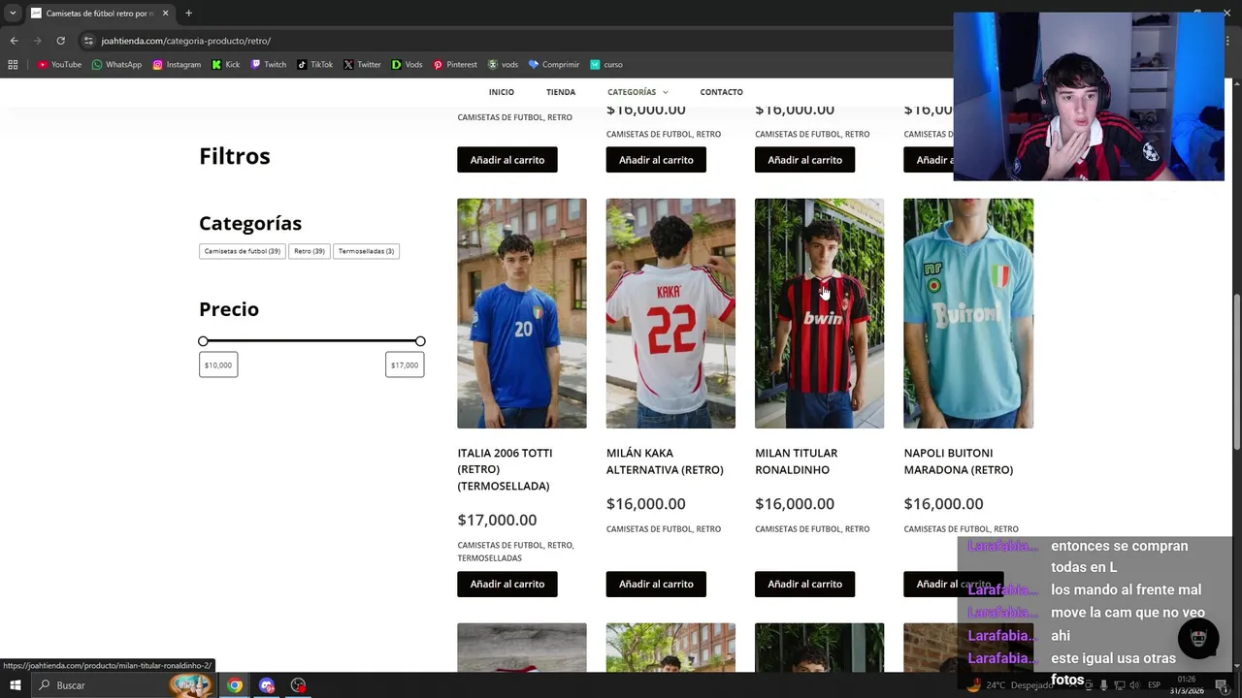Open the Kaka 22 jersey photo
The height and width of the screenshot is (698, 1242).
coord(670,313)
